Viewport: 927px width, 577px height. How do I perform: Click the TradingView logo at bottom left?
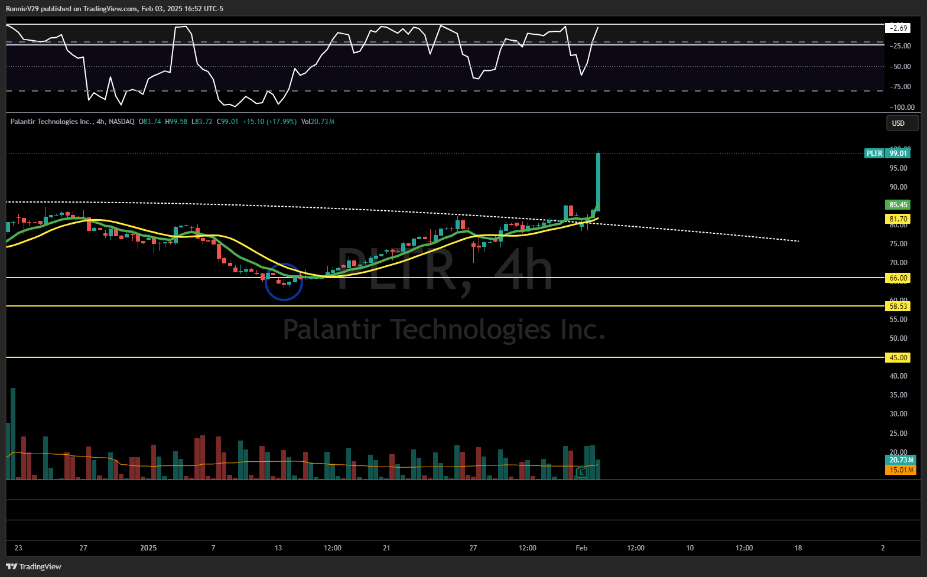[x=34, y=566]
